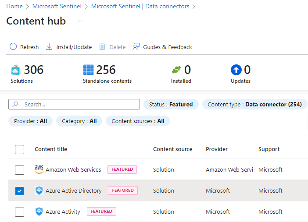Open the Status : Featured filter
This screenshot has width=308, height=222.
pos(171,104)
